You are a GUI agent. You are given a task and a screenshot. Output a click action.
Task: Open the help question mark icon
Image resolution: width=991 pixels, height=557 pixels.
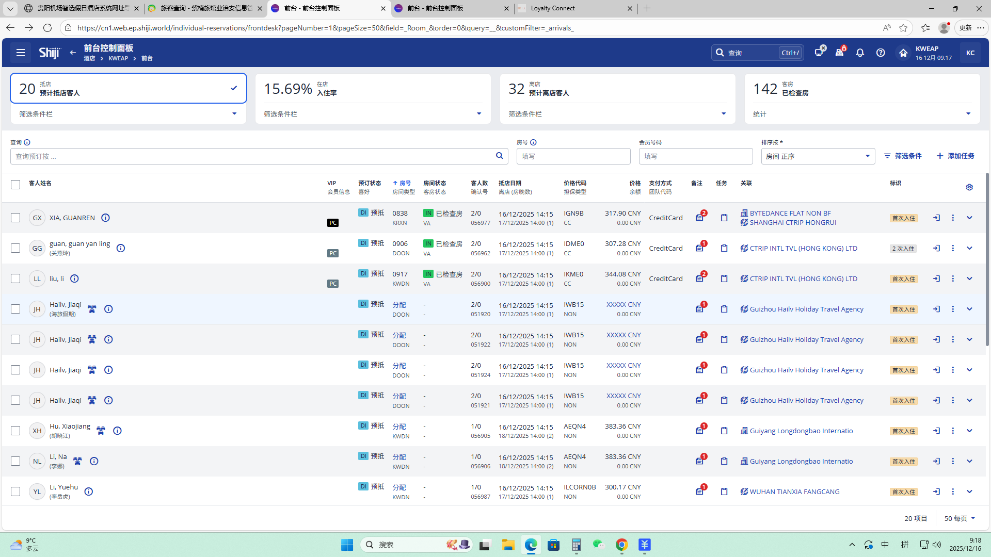pyautogui.click(x=881, y=53)
